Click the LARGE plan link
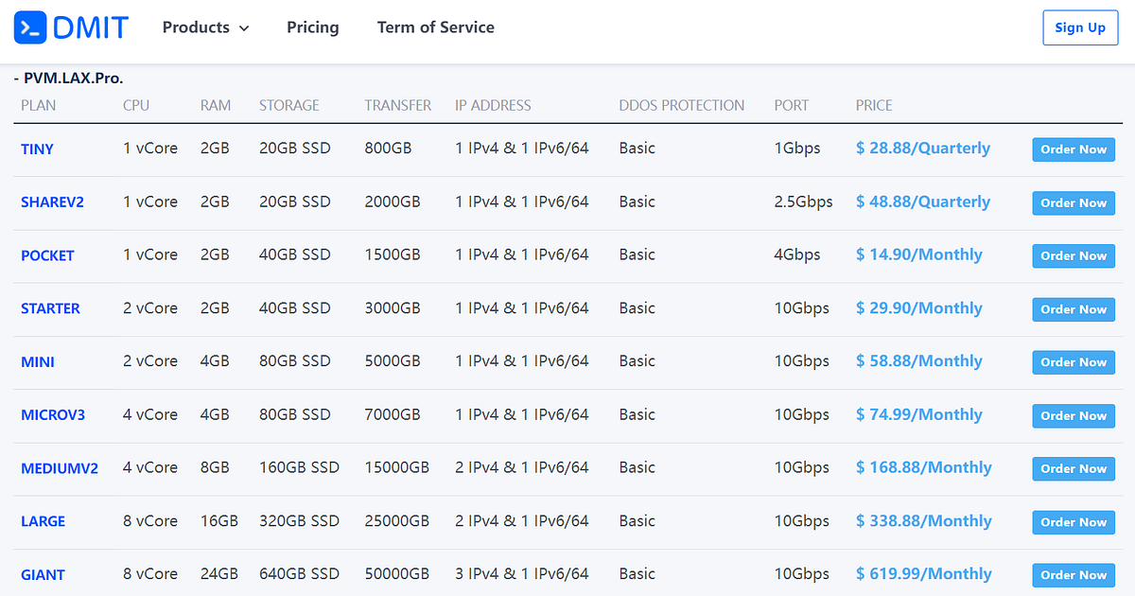Image resolution: width=1135 pixels, height=596 pixels. coord(44,520)
